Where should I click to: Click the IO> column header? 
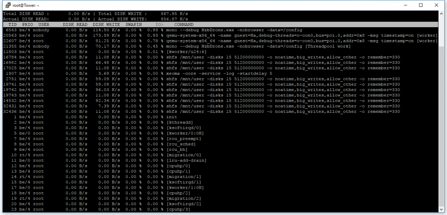coord(159,25)
